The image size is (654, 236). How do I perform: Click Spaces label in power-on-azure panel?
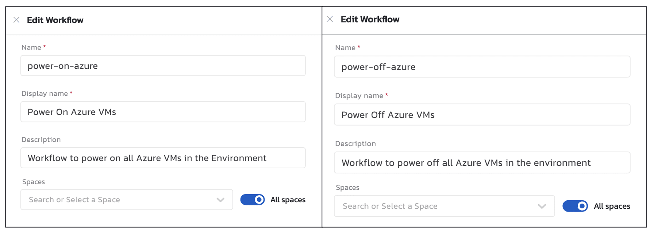34,182
